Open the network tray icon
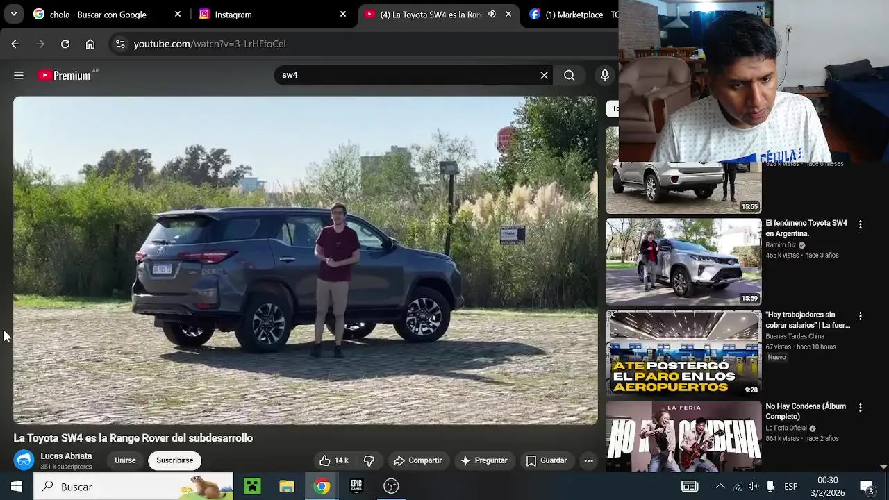 click(738, 486)
